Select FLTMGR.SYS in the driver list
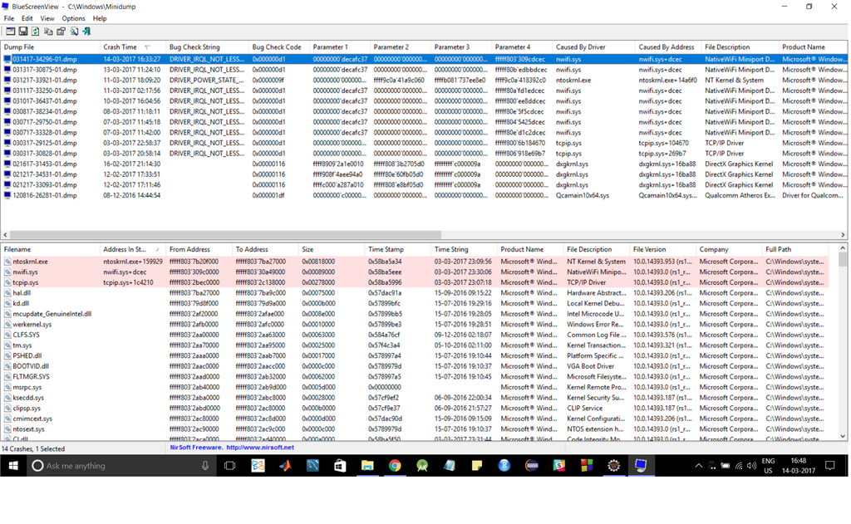This screenshot has width=851, height=524. (31, 376)
